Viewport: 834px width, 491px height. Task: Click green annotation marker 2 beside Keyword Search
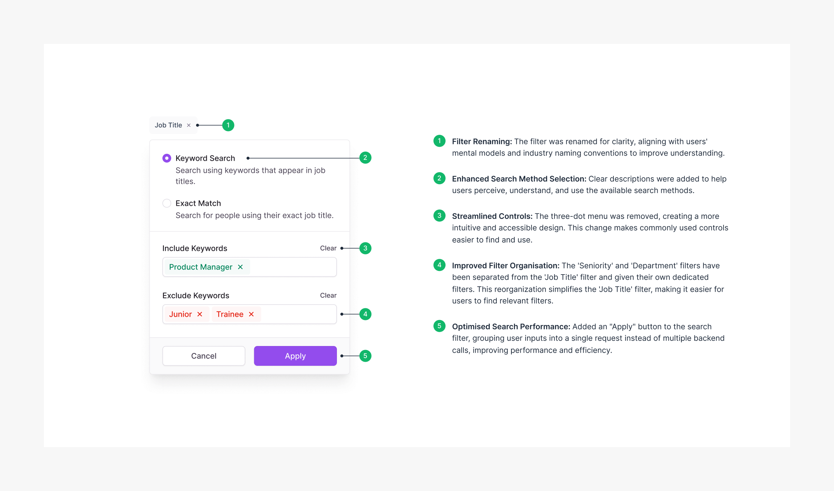[x=365, y=158]
